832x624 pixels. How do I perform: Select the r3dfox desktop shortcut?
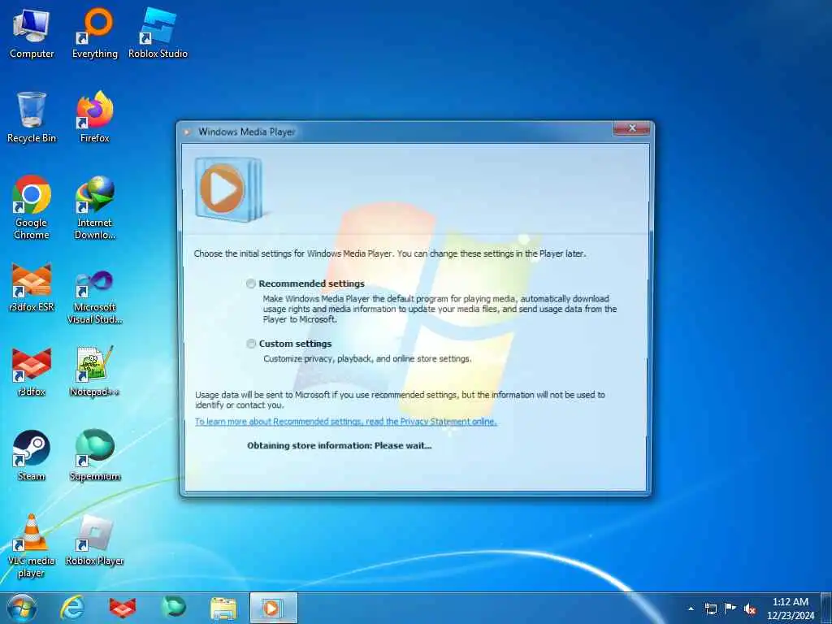[x=32, y=372]
